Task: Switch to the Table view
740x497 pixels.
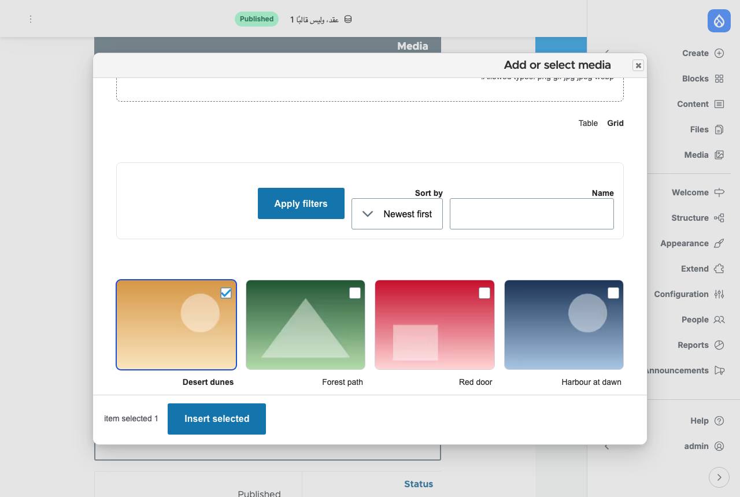Action: click(x=588, y=123)
